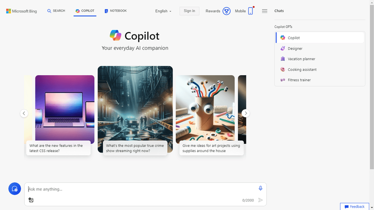Expand the English language dropdown
374x210 pixels.
pyautogui.click(x=163, y=11)
